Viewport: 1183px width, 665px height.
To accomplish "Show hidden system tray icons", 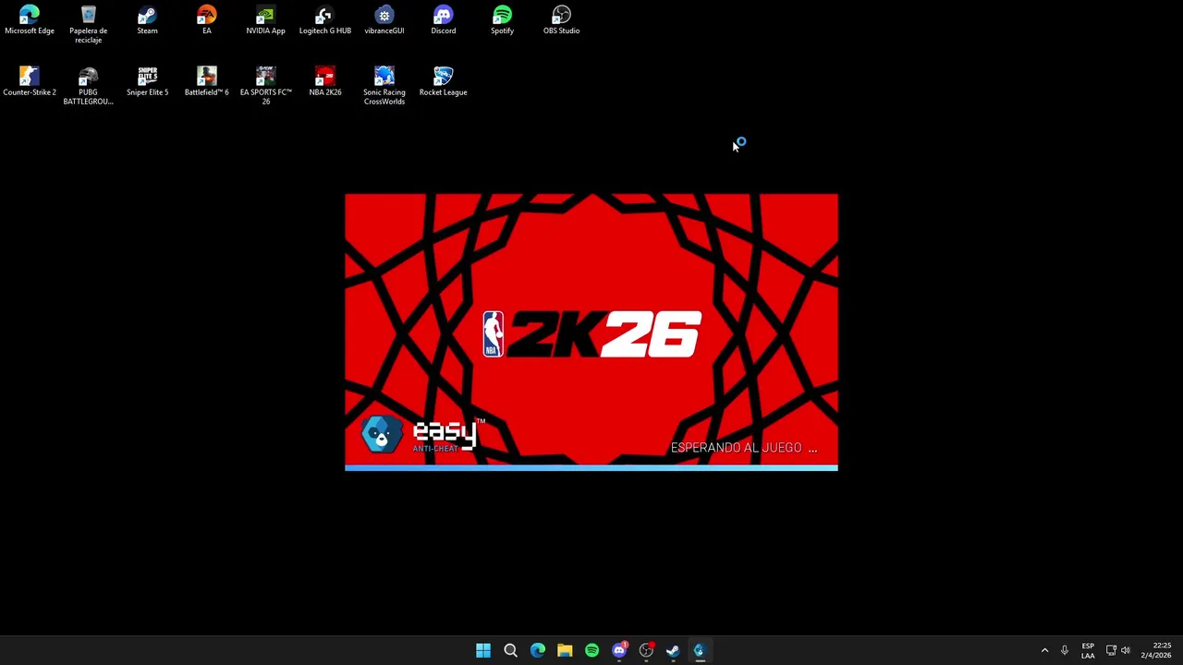I will click(1044, 650).
